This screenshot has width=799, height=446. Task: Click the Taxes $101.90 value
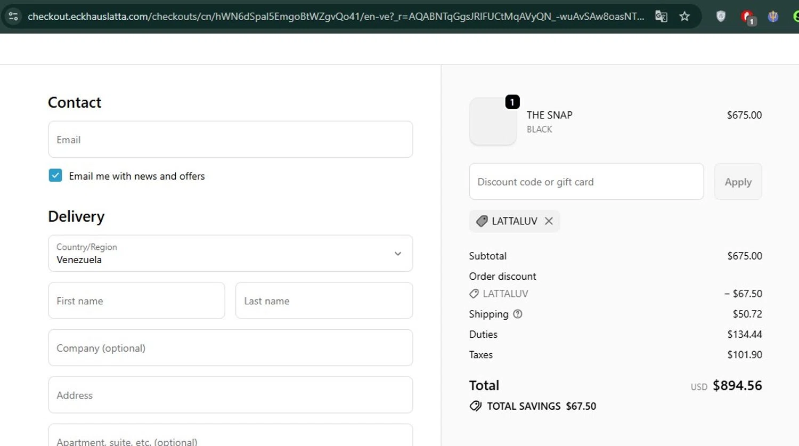[x=745, y=354]
